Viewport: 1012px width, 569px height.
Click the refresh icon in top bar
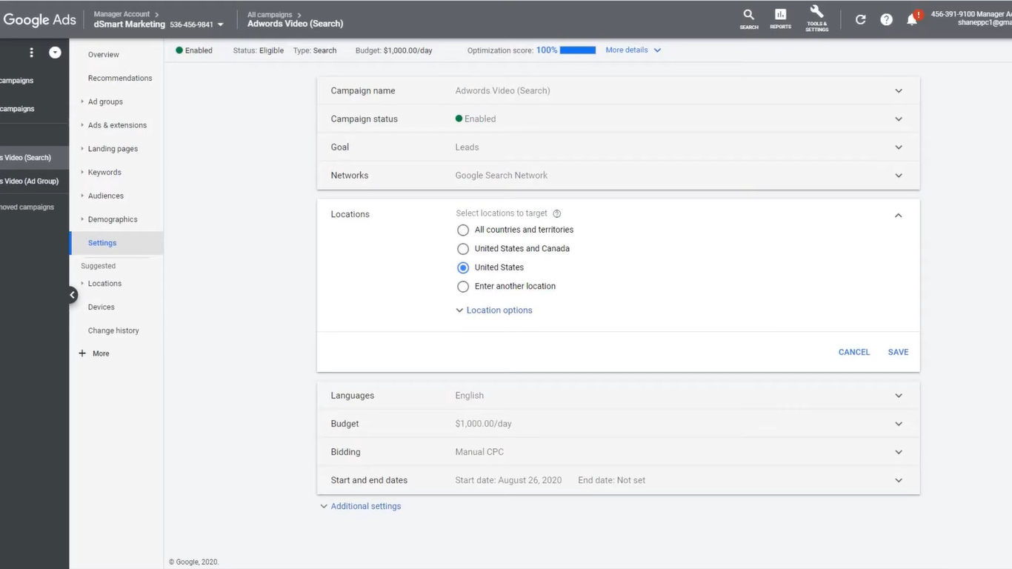pyautogui.click(x=860, y=20)
